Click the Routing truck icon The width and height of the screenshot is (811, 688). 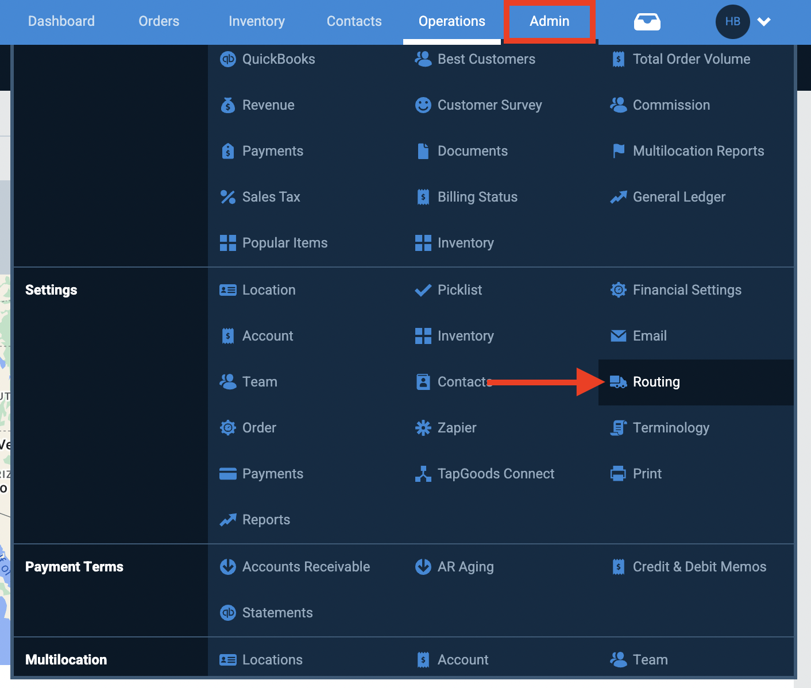[619, 382]
